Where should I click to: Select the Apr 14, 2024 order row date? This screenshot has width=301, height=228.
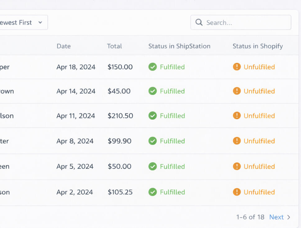point(76,91)
